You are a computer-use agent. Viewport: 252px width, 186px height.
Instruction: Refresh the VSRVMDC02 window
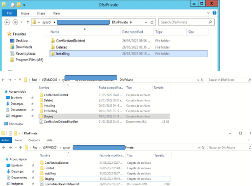[x=202, y=80]
